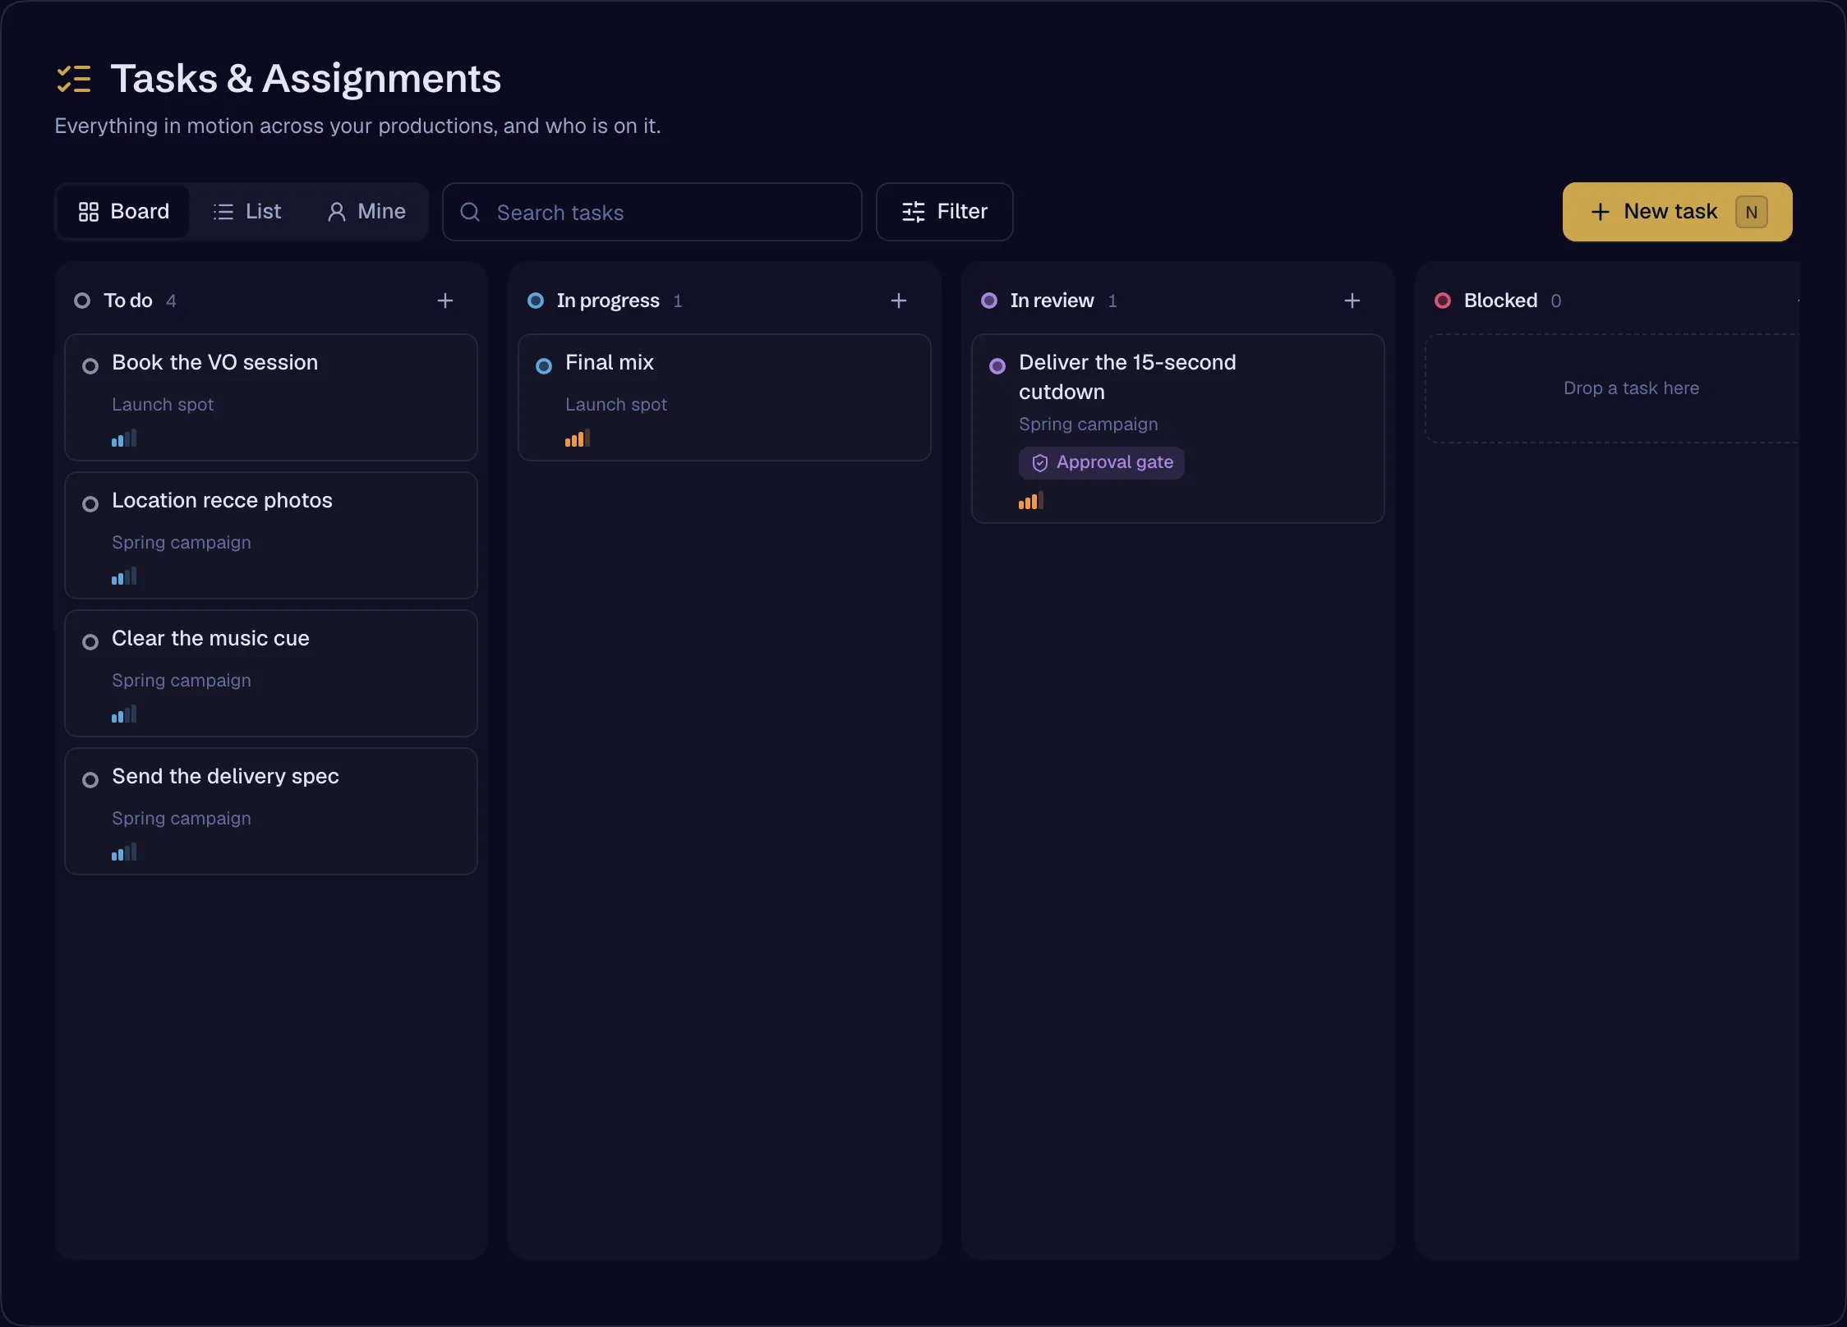
Task: Add a task to the To do column
Action: click(x=445, y=301)
